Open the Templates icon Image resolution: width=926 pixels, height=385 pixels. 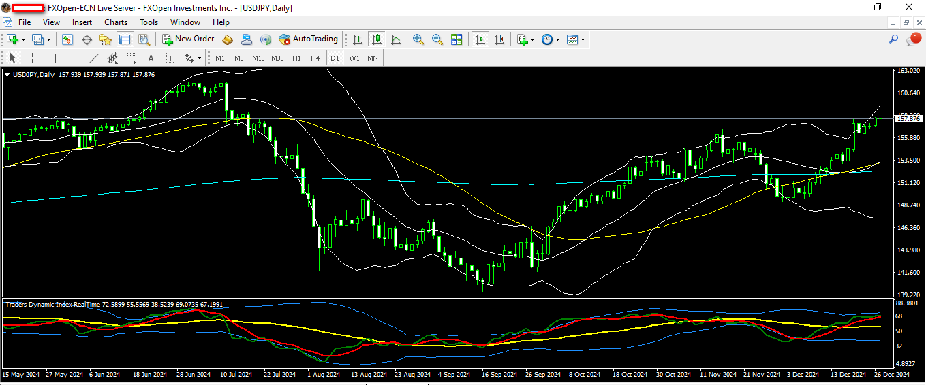pos(572,39)
